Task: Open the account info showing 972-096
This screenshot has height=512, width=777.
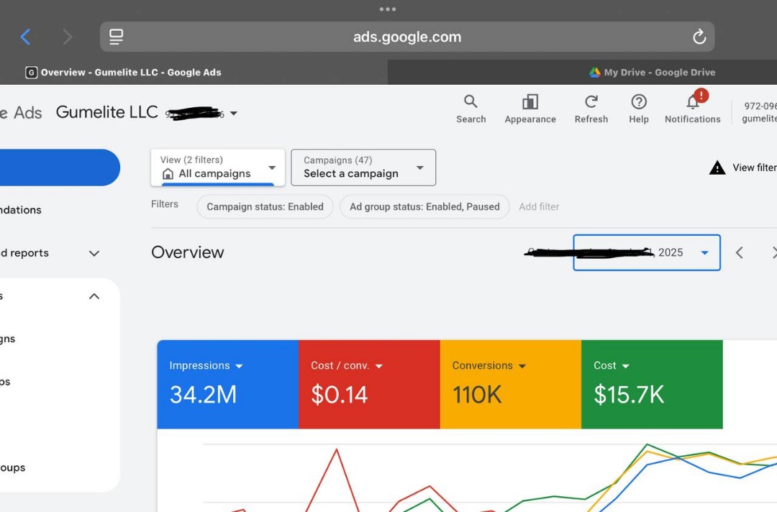Action: (759, 112)
